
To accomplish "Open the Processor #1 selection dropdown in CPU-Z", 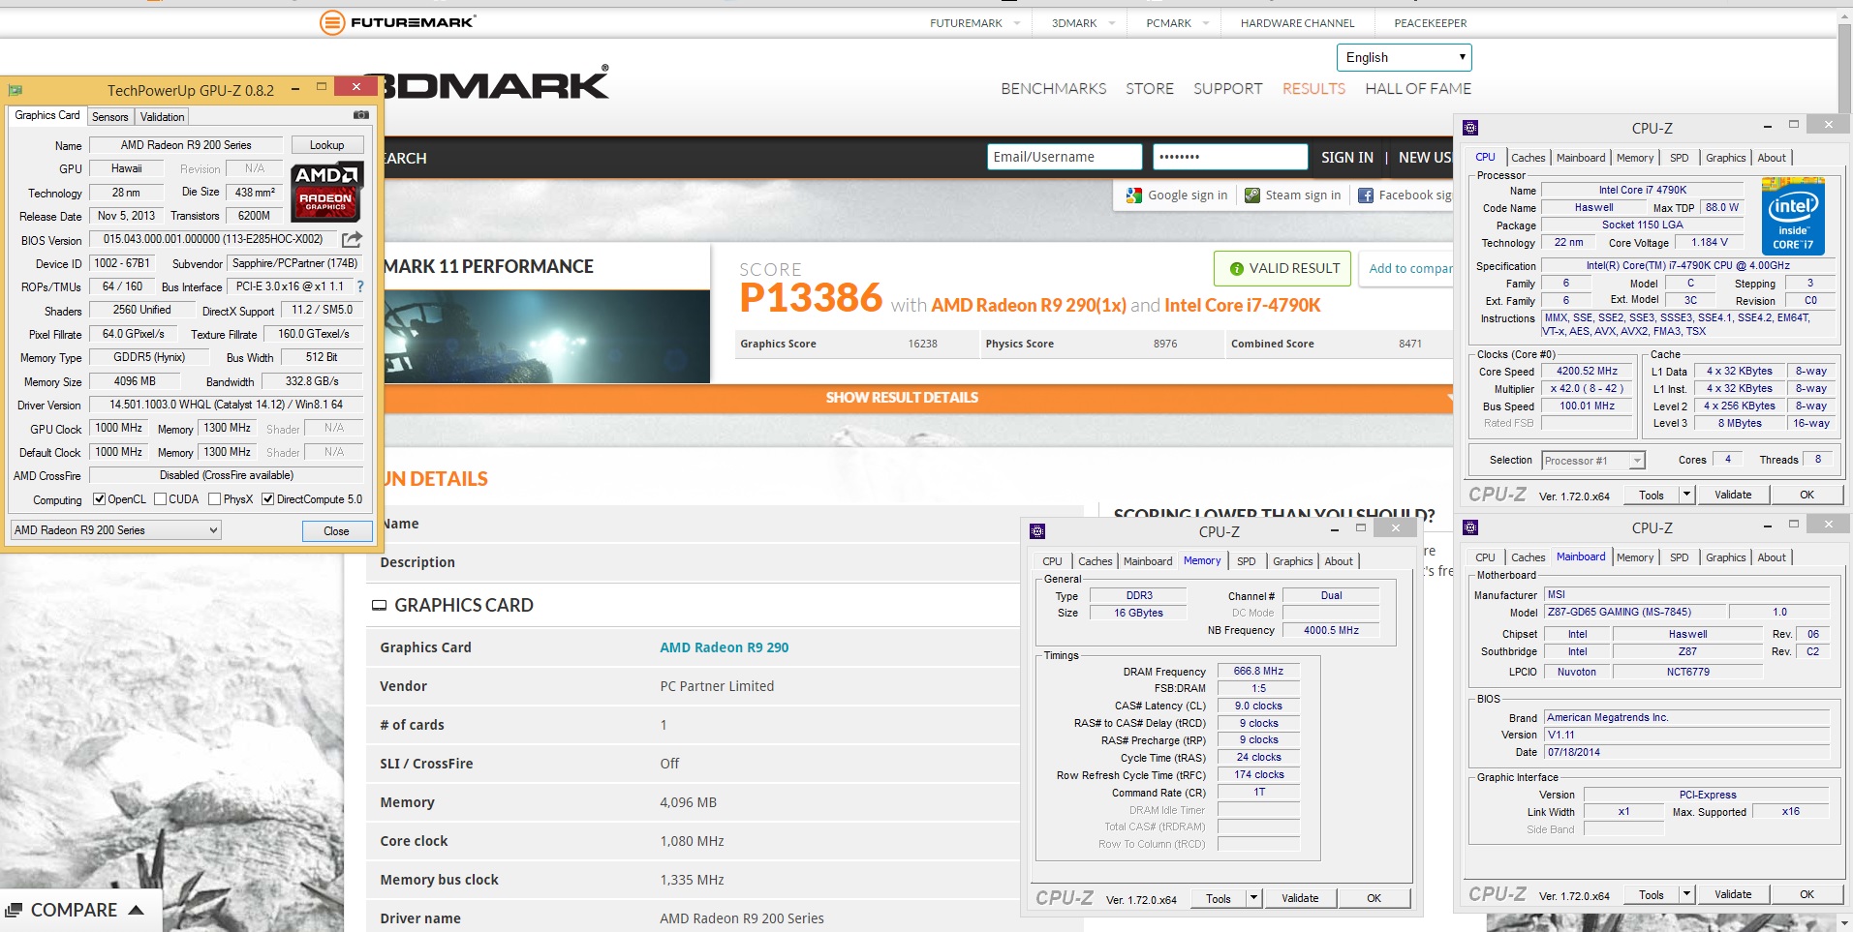I will point(1593,461).
